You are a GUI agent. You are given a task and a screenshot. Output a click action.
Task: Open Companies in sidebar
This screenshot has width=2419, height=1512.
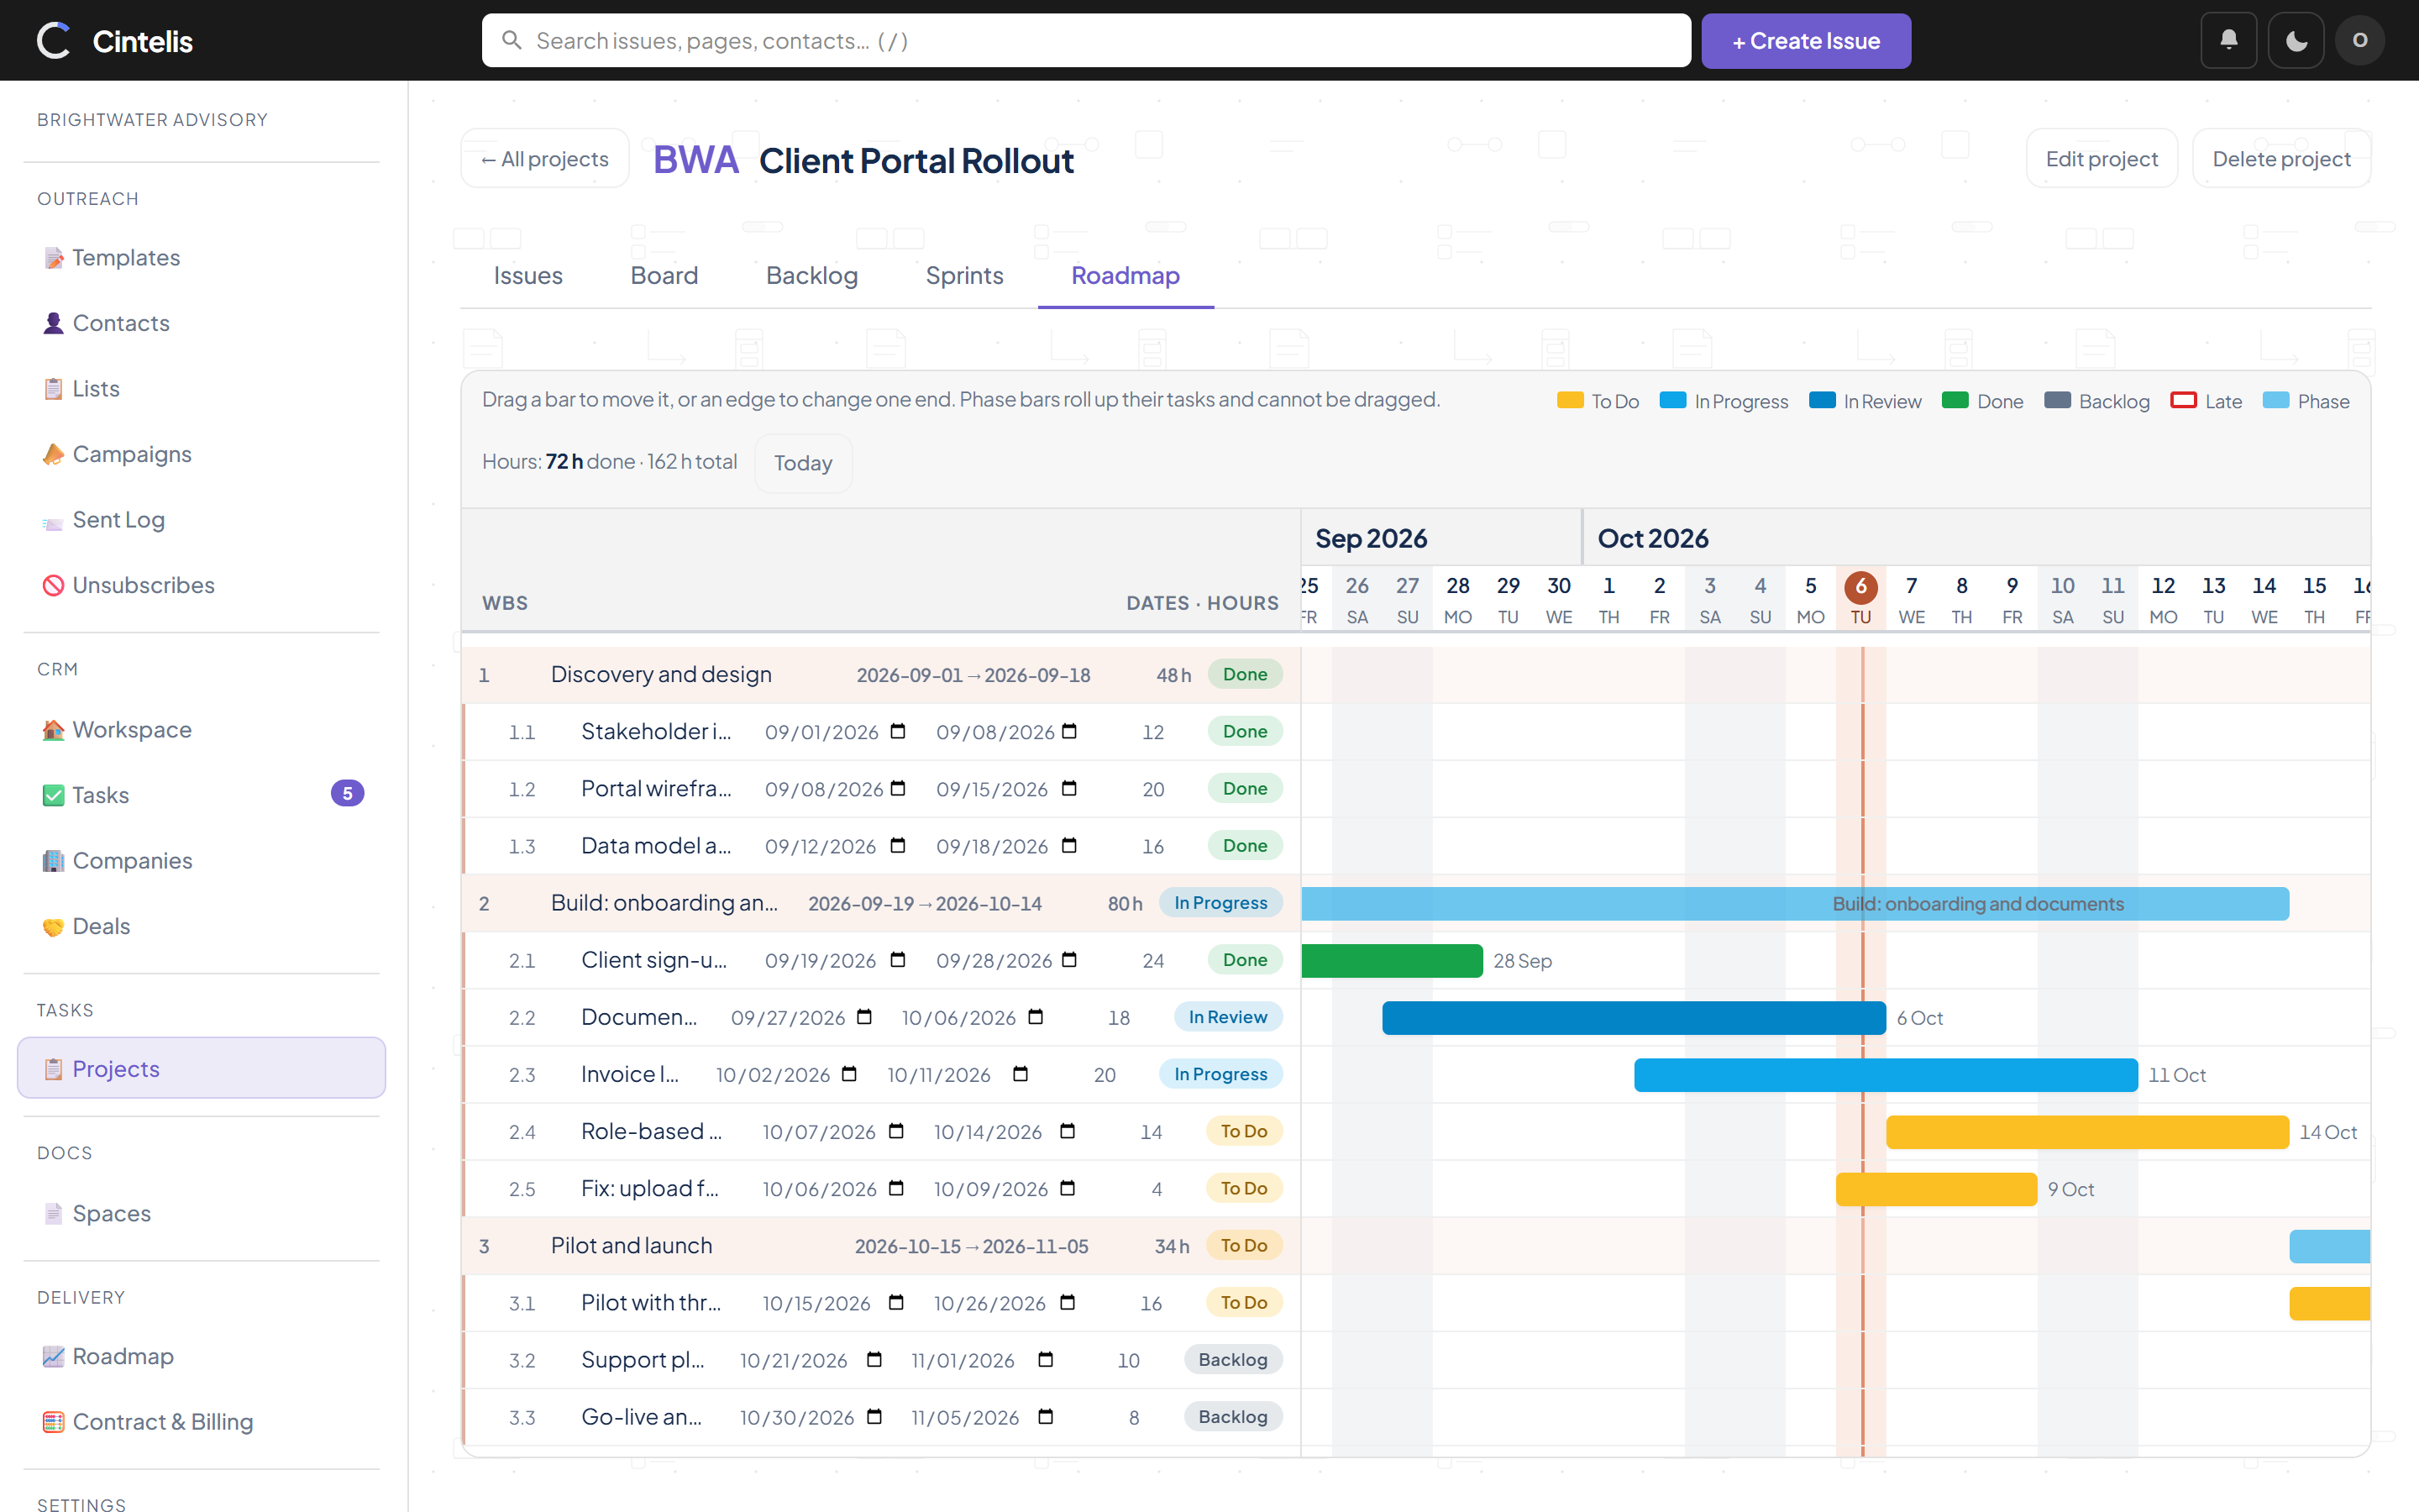tap(202, 861)
